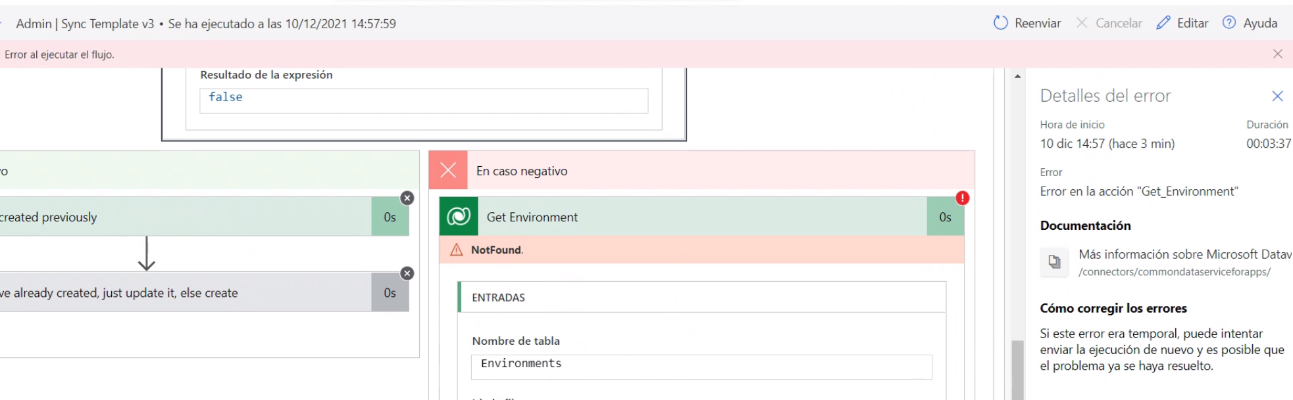The width and height of the screenshot is (1293, 400).
Task: Dismiss the 'Error al ejecutar el flujo' banner
Action: pos(1278,54)
